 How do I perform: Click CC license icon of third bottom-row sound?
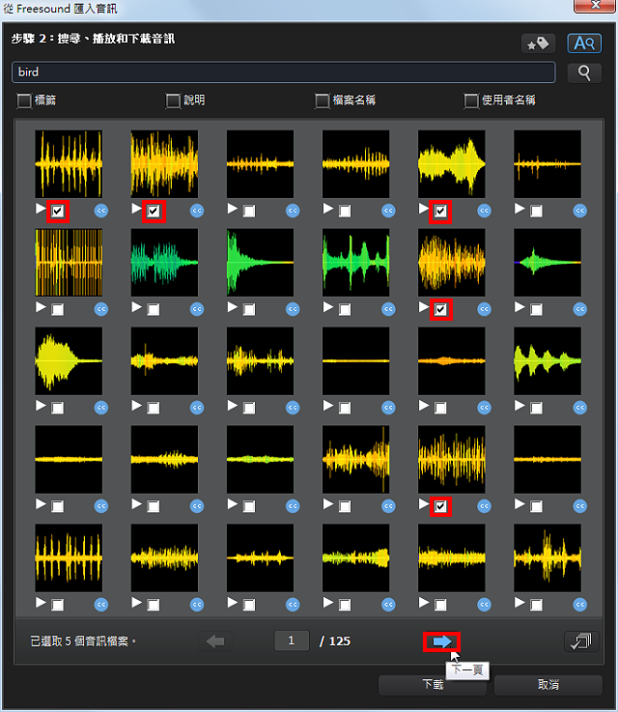click(x=293, y=605)
